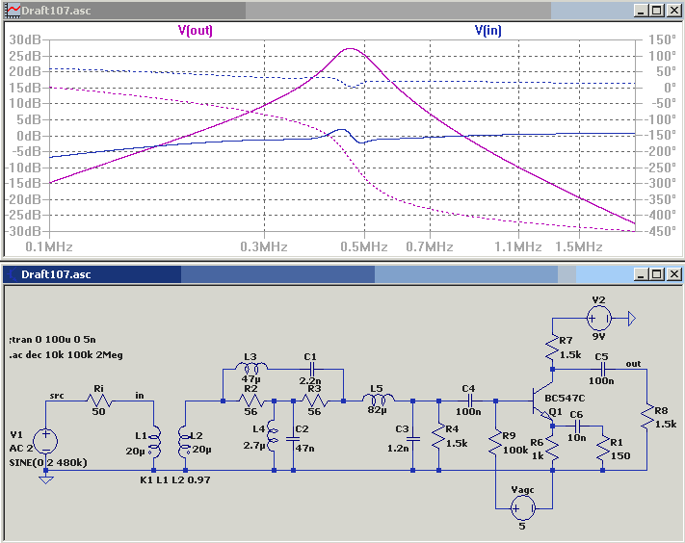Screen dimensions: 685x543
Task: Select the V2 9V supply source symbol
Action: click(x=599, y=319)
